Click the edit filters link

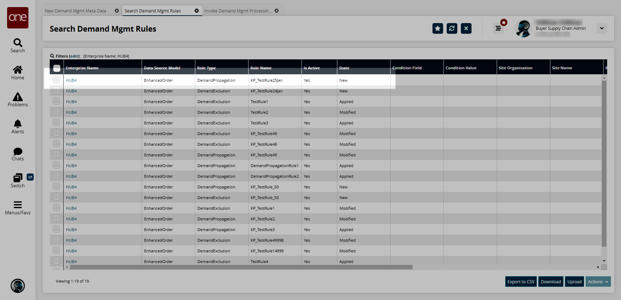pos(74,56)
